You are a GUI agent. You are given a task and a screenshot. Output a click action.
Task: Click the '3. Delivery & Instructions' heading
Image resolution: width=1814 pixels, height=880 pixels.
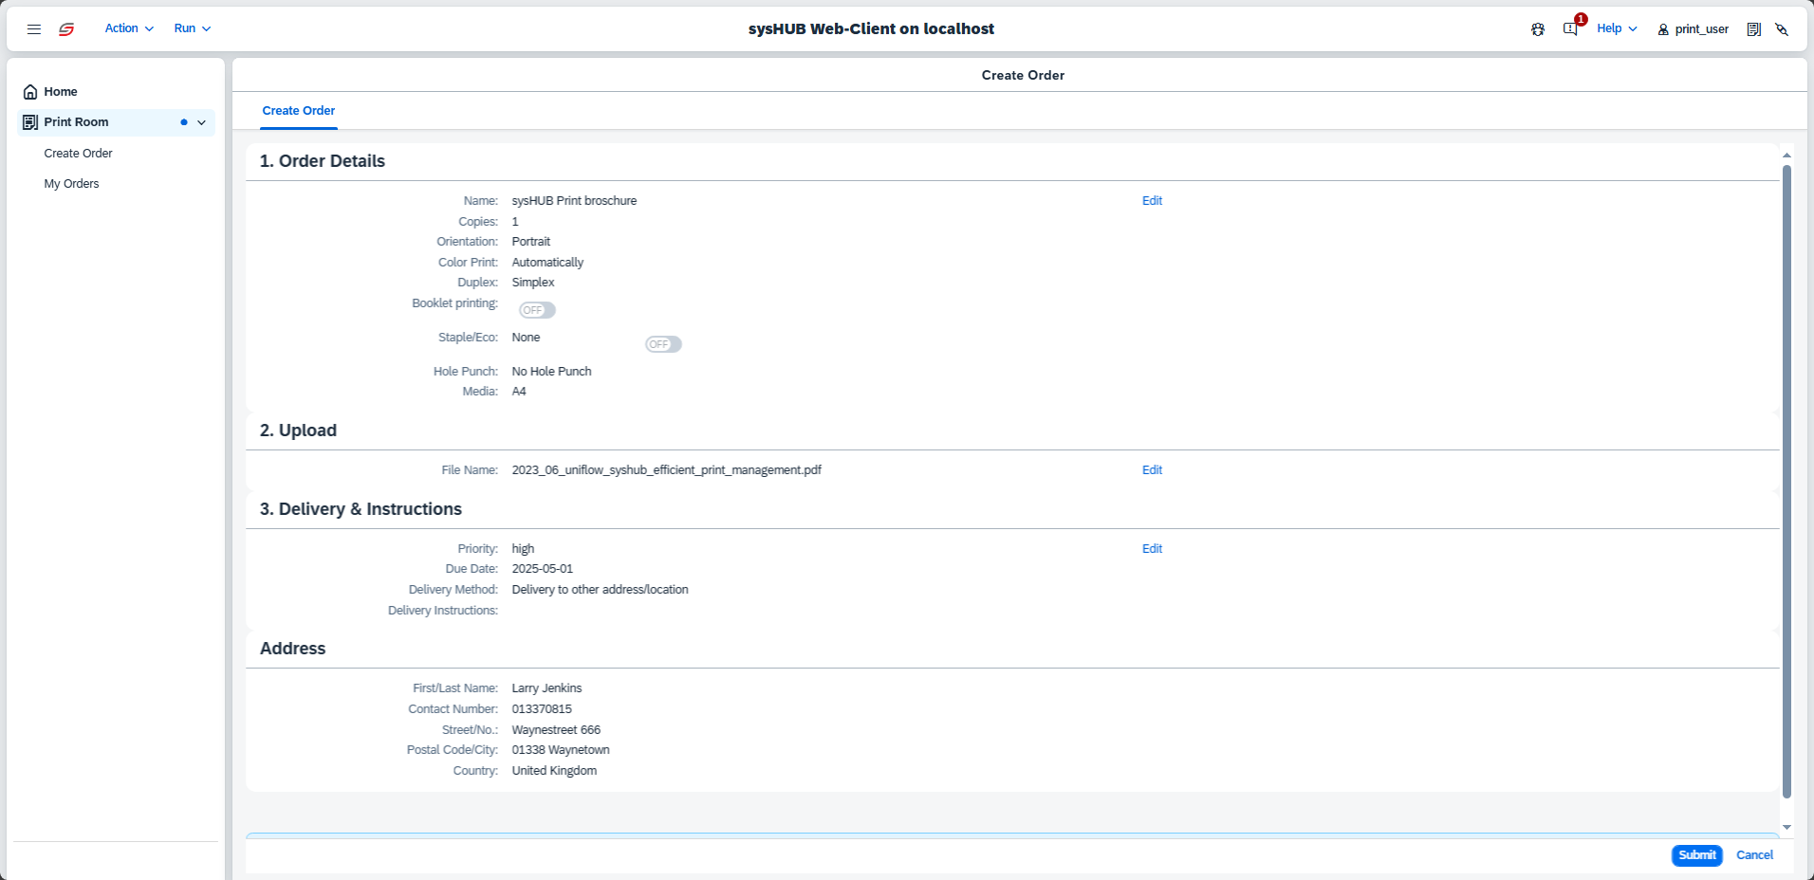tap(361, 509)
